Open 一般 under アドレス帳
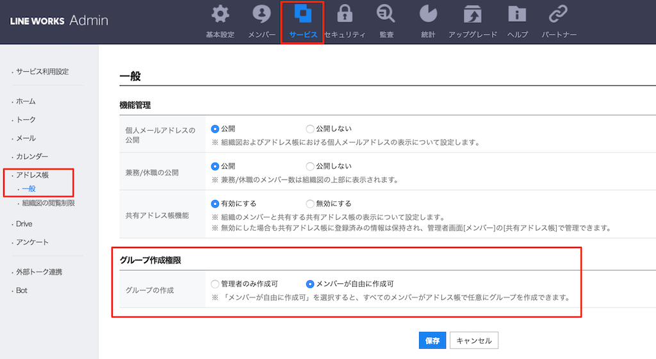656x359 pixels. tap(29, 188)
